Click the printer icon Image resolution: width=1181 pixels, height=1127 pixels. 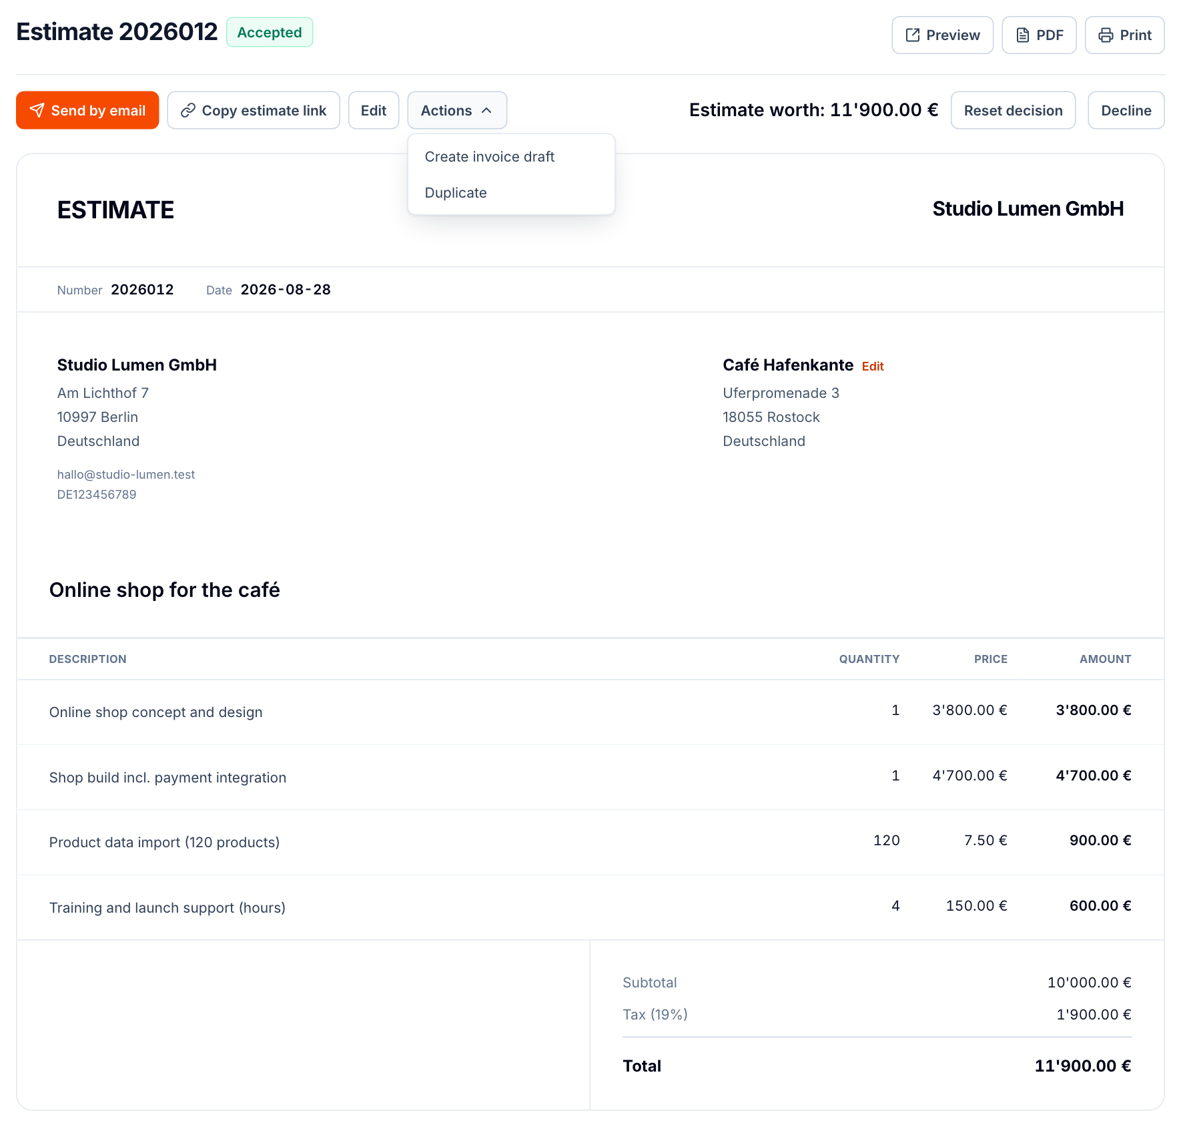pos(1106,35)
